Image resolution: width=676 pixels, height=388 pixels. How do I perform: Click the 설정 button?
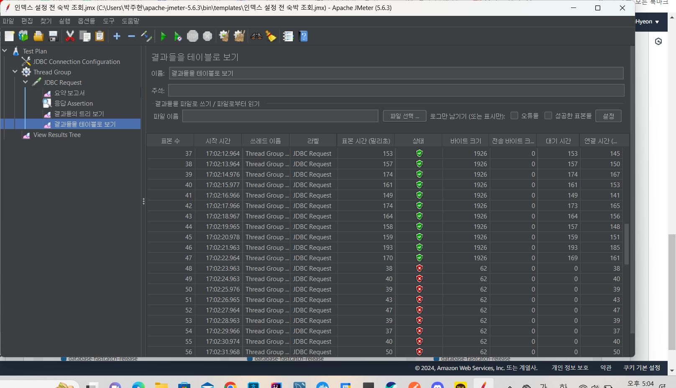(x=609, y=116)
